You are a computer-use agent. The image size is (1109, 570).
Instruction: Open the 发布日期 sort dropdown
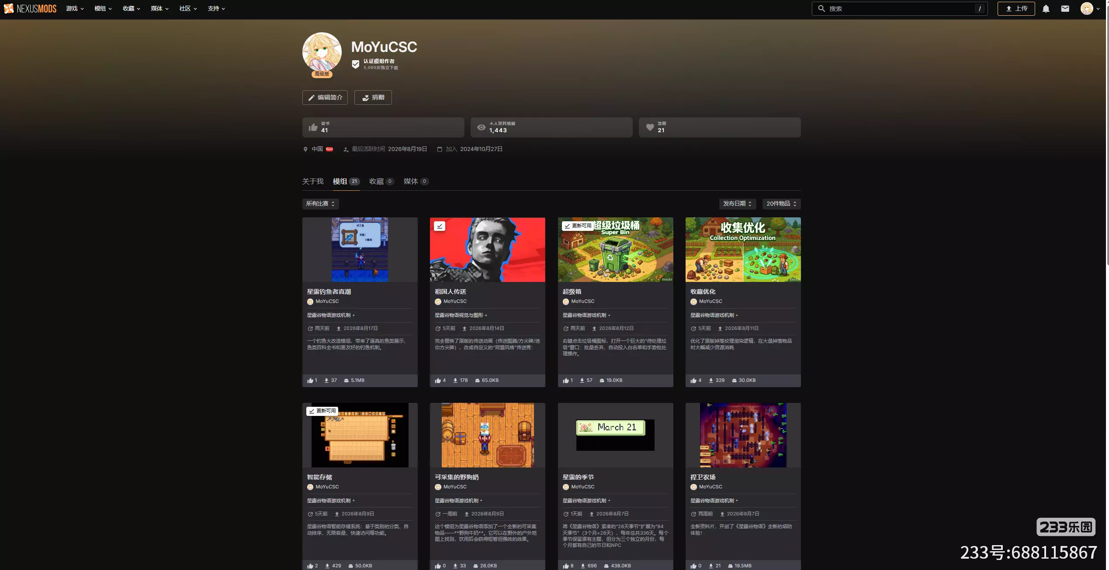coord(738,204)
